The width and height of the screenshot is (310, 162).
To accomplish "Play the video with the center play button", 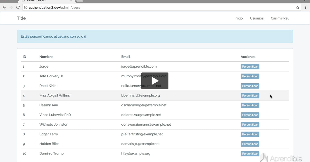I will tap(155, 81).
